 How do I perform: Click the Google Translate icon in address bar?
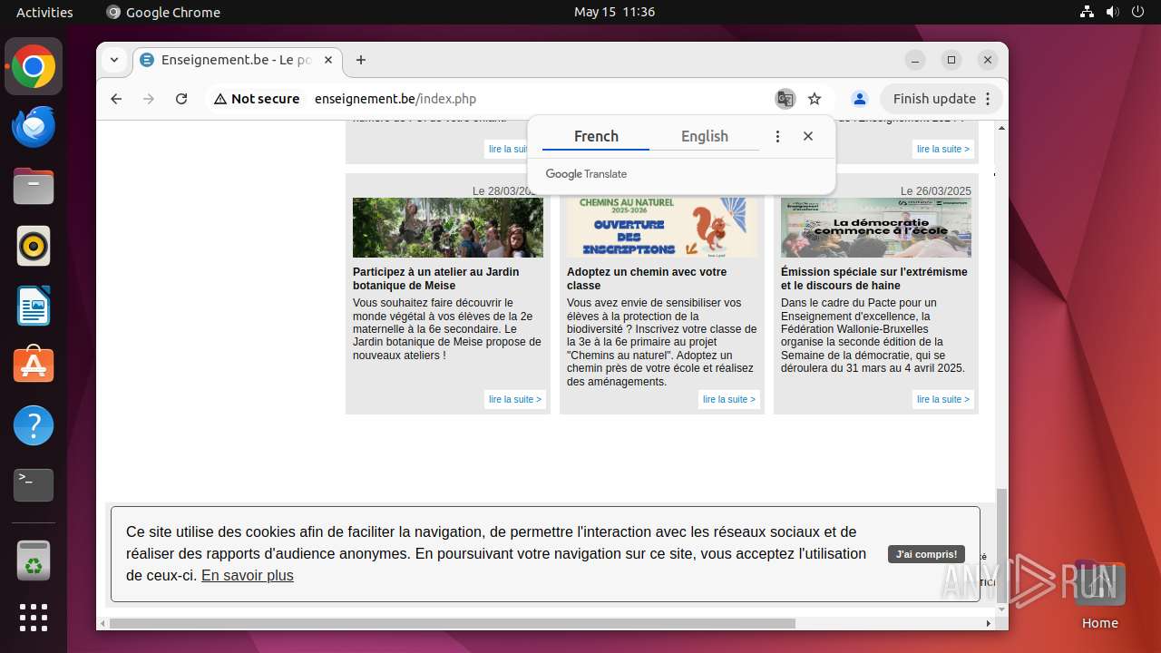(x=785, y=99)
